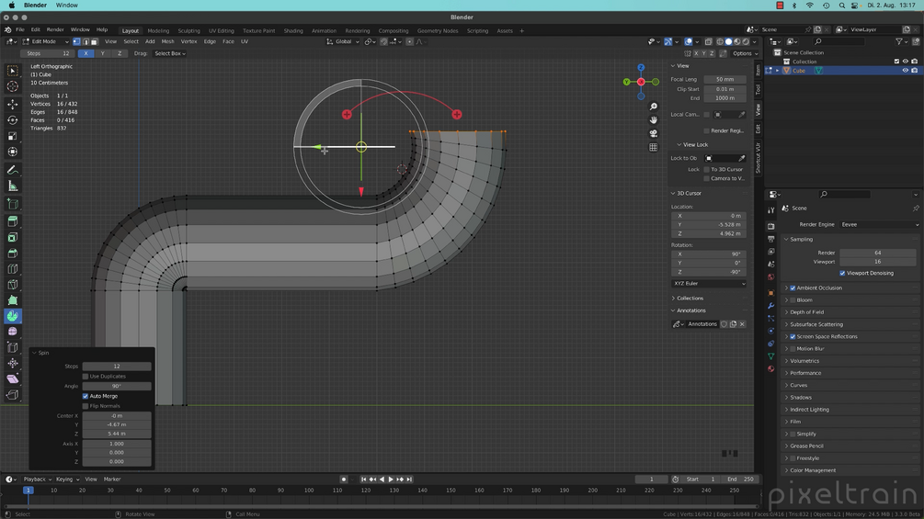This screenshot has width=924, height=519.
Task: Switch to the Sculpting workspace tab
Action: pos(188,30)
